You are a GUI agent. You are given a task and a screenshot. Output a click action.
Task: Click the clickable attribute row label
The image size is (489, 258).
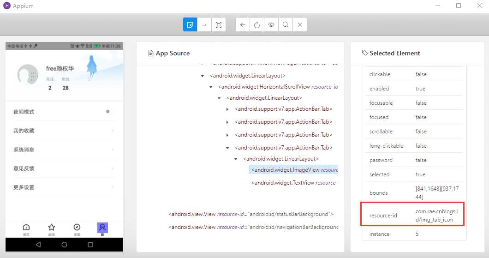coord(380,74)
